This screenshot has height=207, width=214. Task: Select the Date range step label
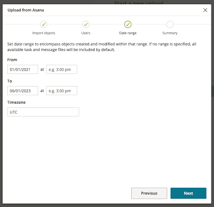128,33
